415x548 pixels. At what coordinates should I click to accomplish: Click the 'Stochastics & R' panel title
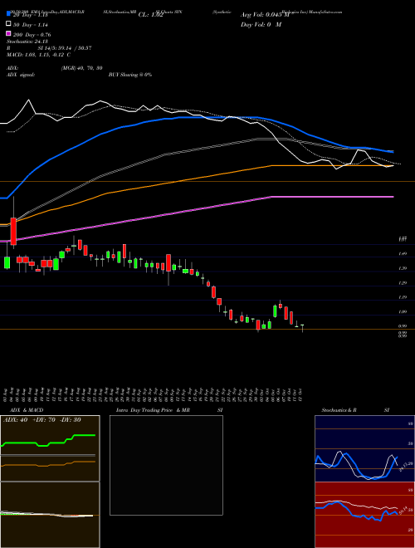click(339, 410)
